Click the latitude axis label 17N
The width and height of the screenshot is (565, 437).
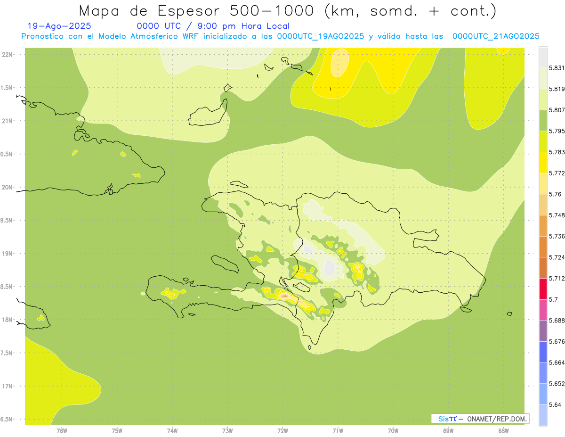point(7,386)
